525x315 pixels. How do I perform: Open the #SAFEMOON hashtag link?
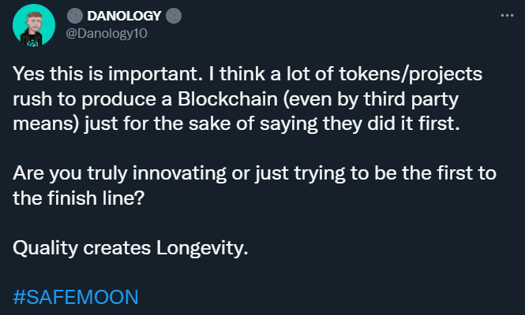click(x=76, y=297)
